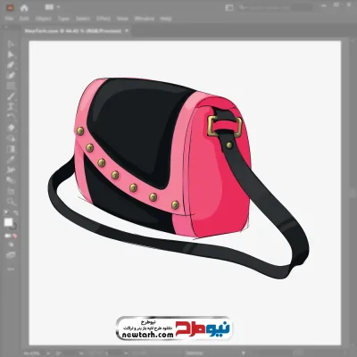The width and height of the screenshot is (357, 357).
Task: Open the File menu
Action: (x=9, y=19)
